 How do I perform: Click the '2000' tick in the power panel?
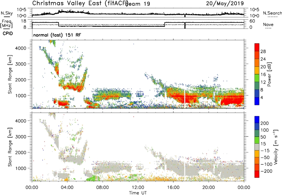point(21,80)
